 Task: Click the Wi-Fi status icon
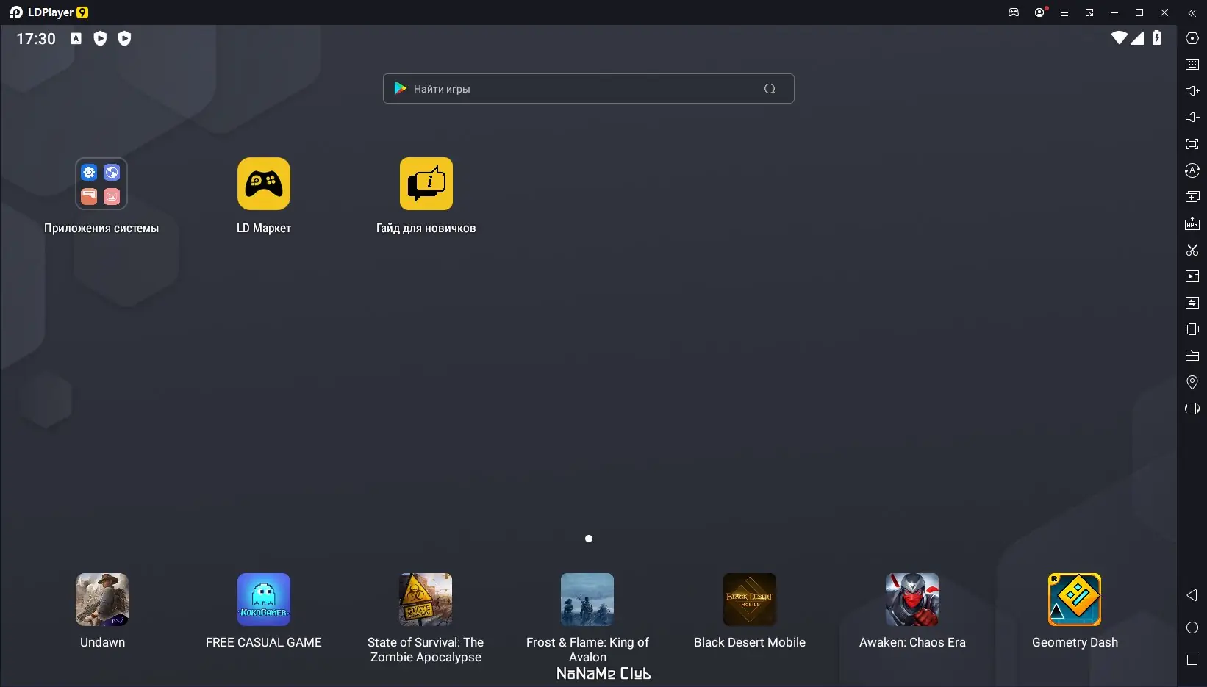pyautogui.click(x=1119, y=37)
